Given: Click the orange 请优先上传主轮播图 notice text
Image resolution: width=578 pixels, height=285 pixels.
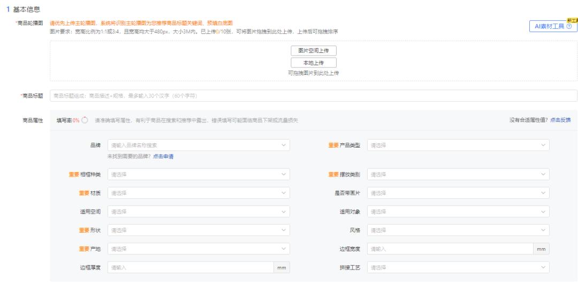Looking at the screenshot, I should point(141,23).
